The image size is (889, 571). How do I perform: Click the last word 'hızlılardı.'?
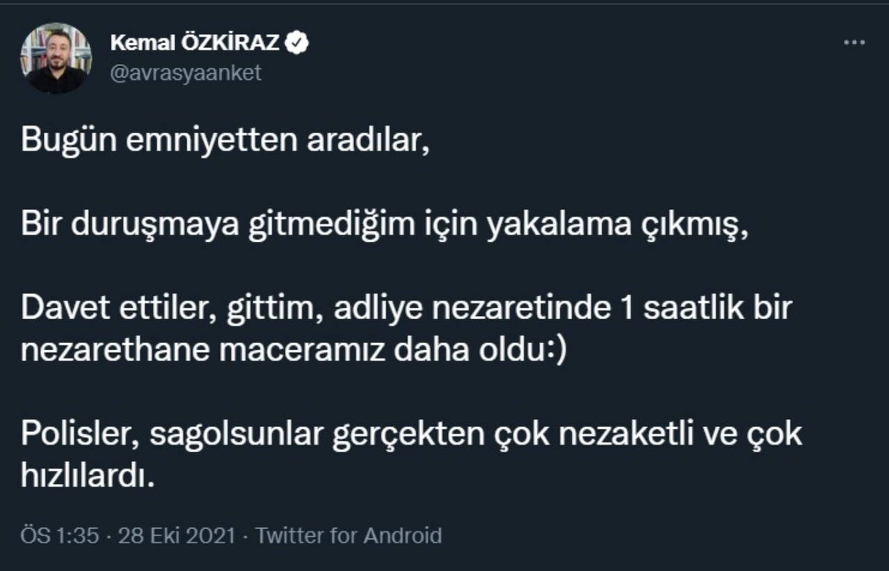click(86, 477)
